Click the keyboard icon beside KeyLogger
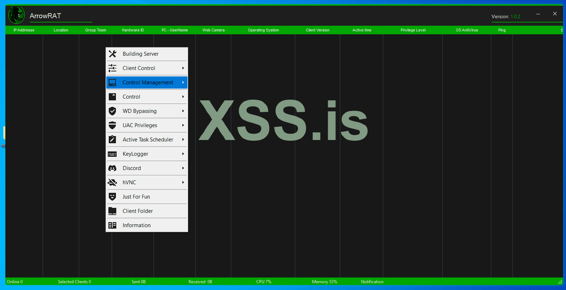 point(112,154)
